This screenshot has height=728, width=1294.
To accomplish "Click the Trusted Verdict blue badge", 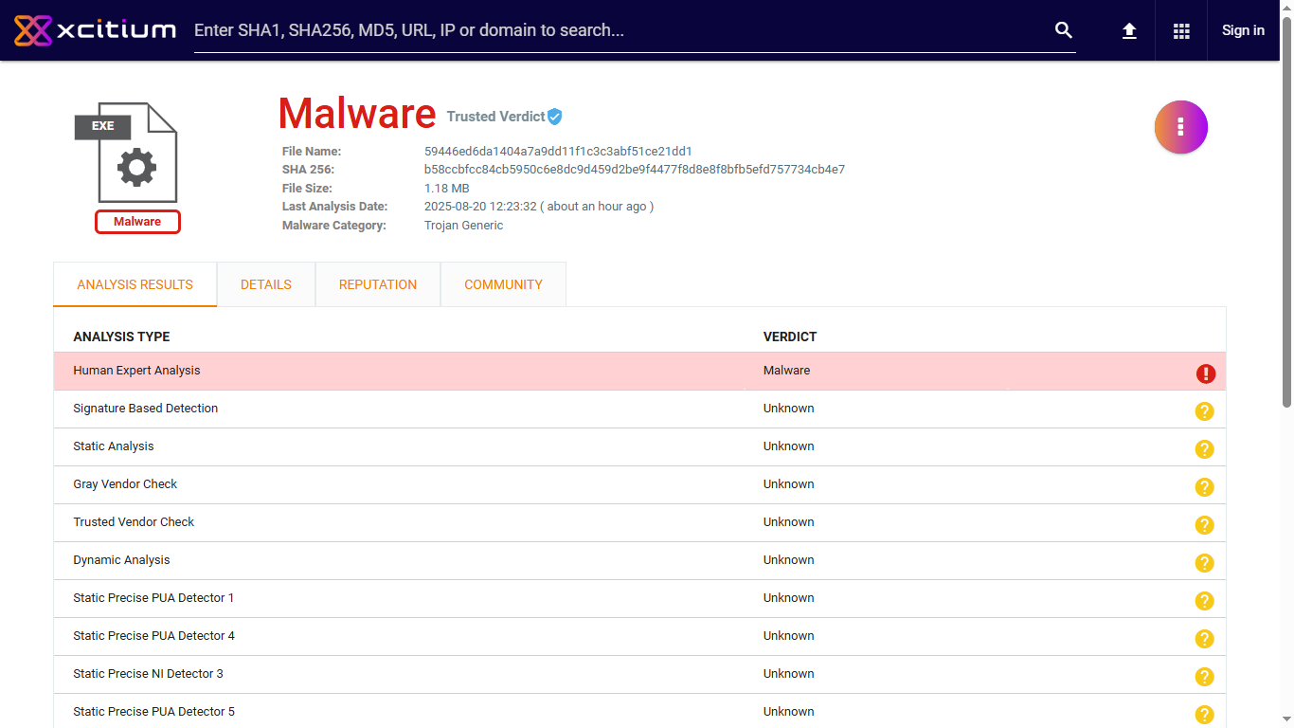I will click(555, 117).
